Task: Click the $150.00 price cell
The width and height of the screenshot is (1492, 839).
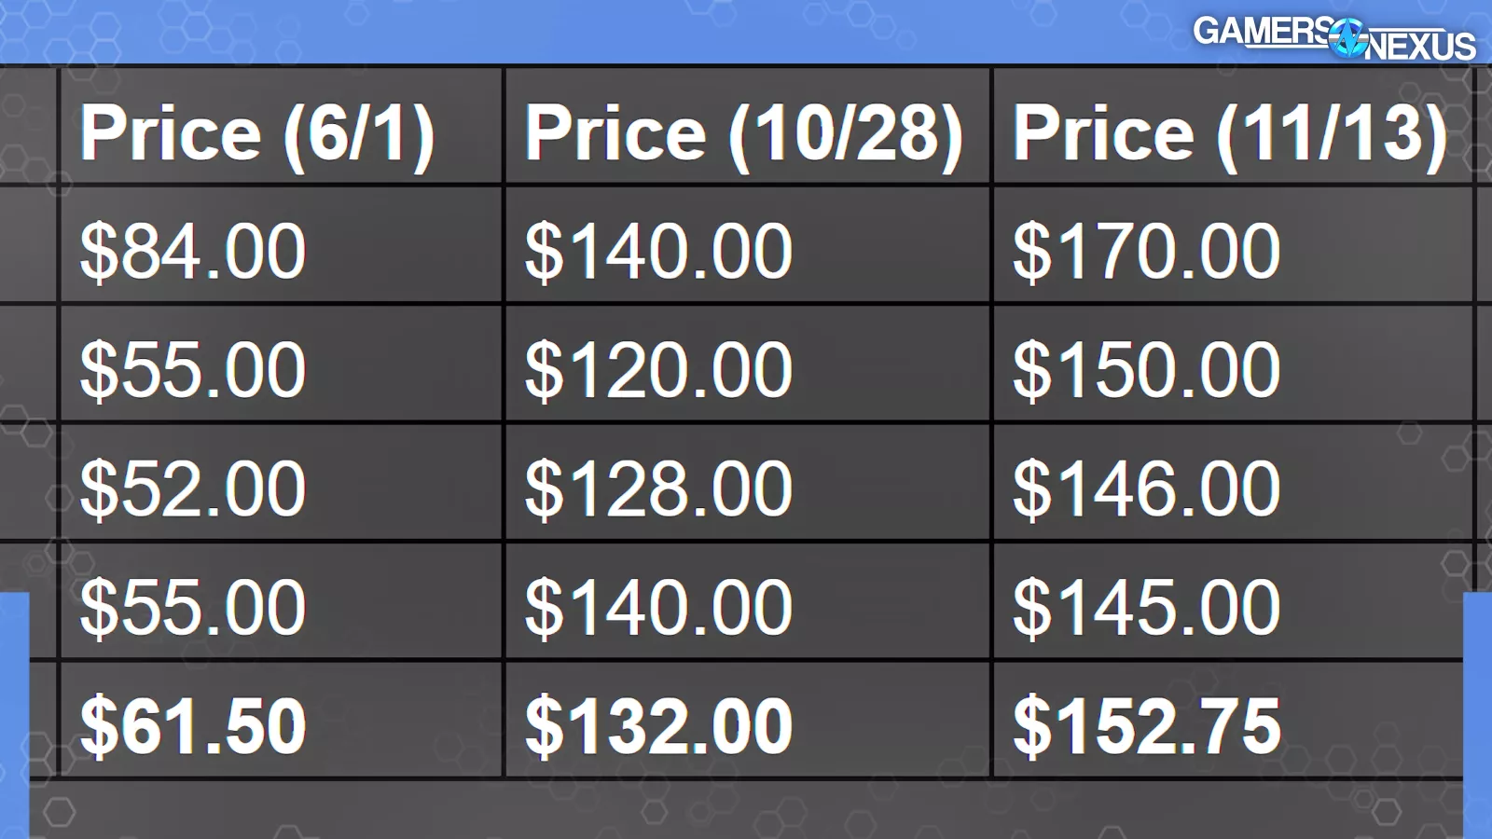Action: [1146, 369]
